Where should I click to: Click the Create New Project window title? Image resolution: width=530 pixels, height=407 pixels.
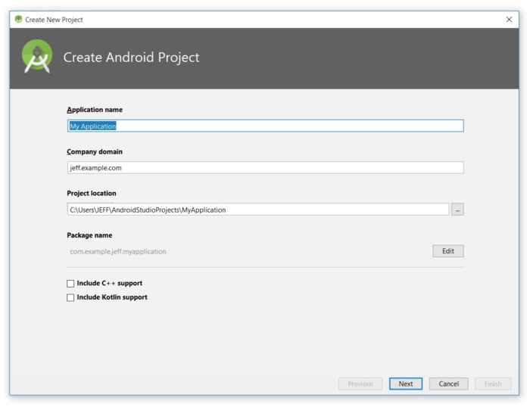point(54,20)
